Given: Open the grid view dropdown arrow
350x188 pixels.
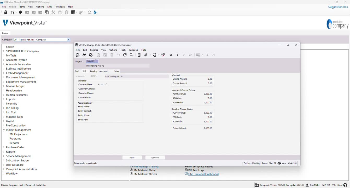Looking at the screenshot, I should pyautogui.click(x=77, y=12).
